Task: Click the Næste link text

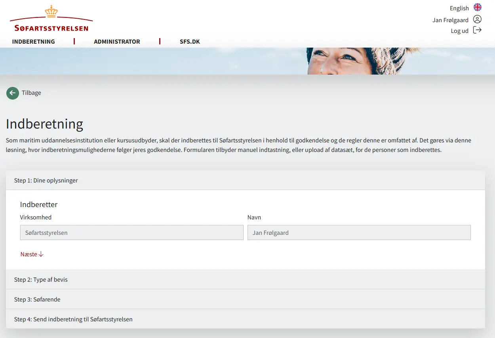Action: coord(29,254)
